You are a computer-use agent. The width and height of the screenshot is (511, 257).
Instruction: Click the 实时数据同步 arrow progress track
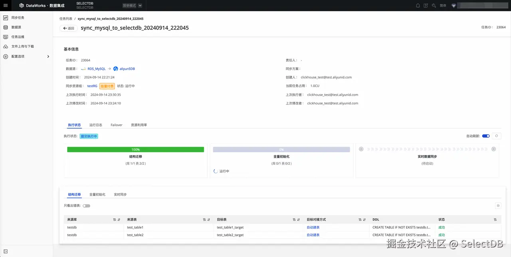pyautogui.click(x=427, y=149)
